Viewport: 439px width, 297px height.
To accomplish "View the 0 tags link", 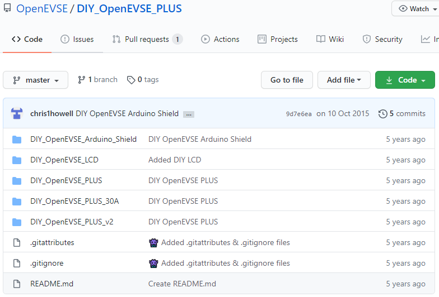I will click(143, 80).
